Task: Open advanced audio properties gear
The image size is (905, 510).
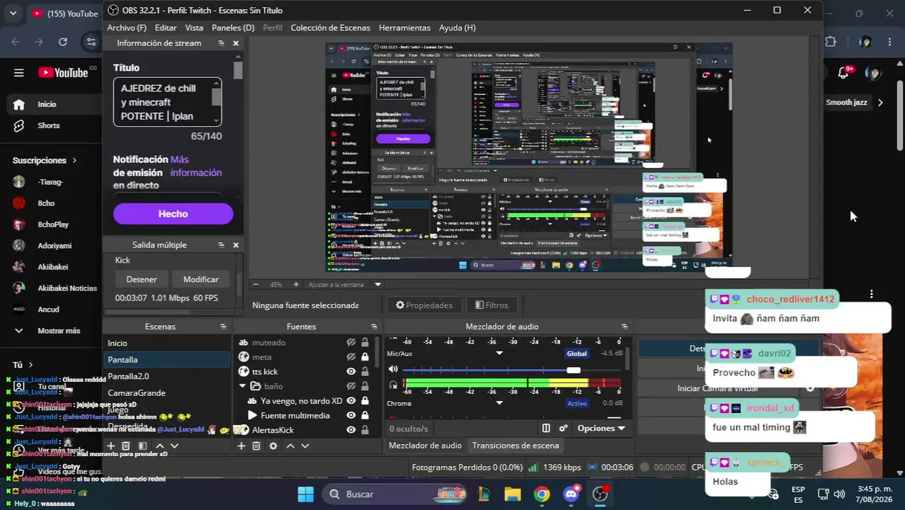Action: [563, 428]
